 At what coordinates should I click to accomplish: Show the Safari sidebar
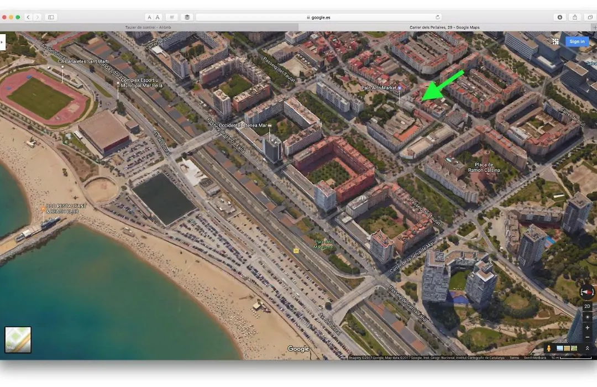[51, 17]
